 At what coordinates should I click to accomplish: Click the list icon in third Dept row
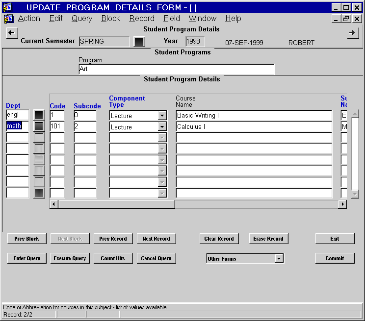39,137
